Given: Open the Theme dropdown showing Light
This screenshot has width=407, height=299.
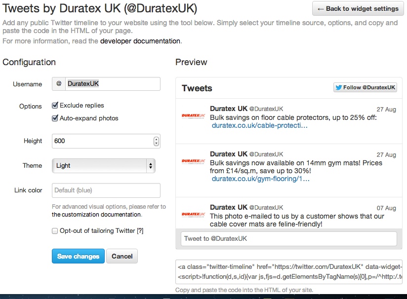Looking at the screenshot, I should 104,166.
